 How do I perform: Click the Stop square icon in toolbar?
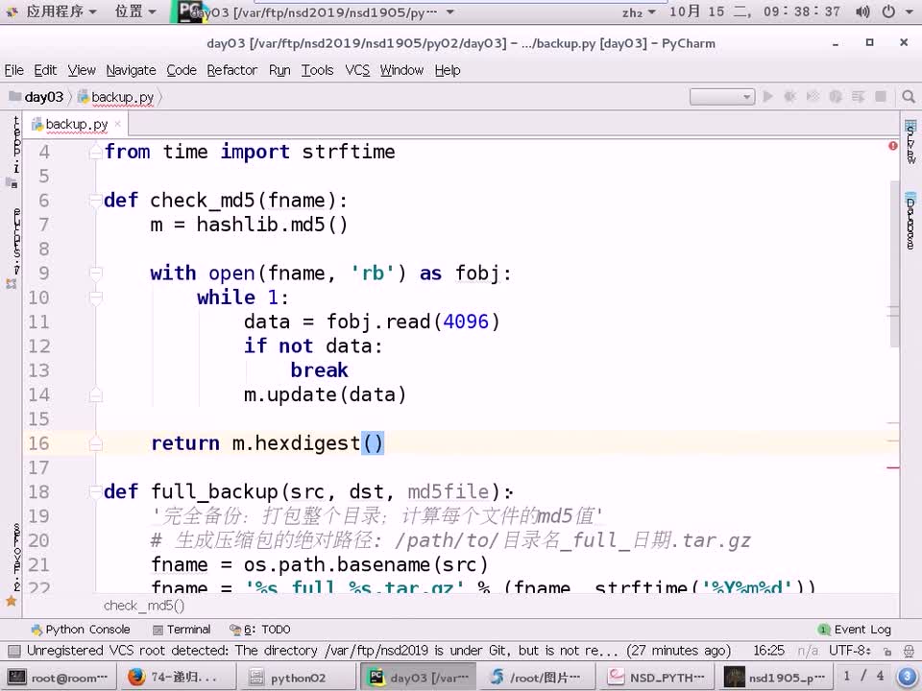pyautogui.click(x=881, y=96)
